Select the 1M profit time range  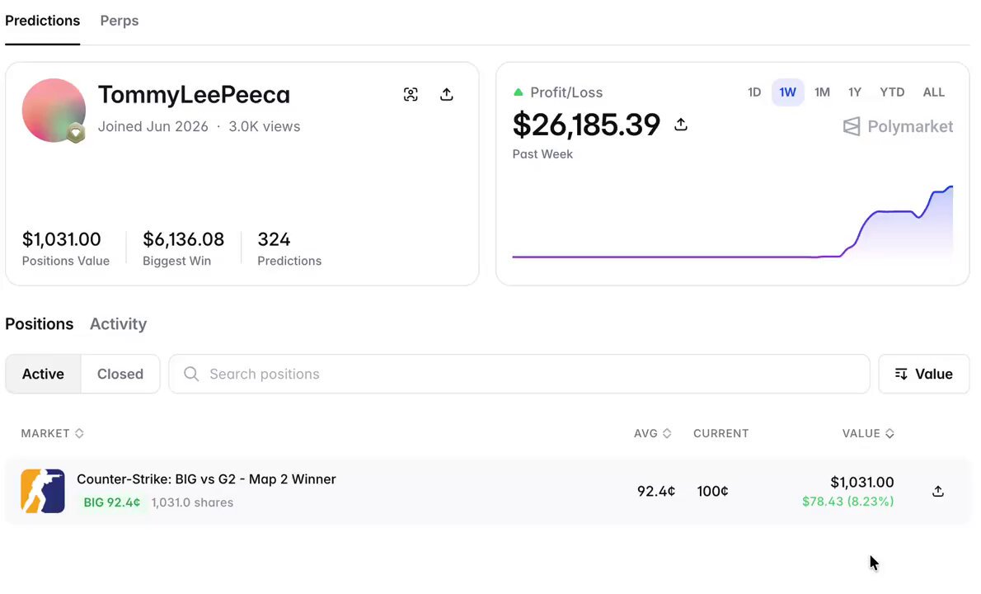822,92
